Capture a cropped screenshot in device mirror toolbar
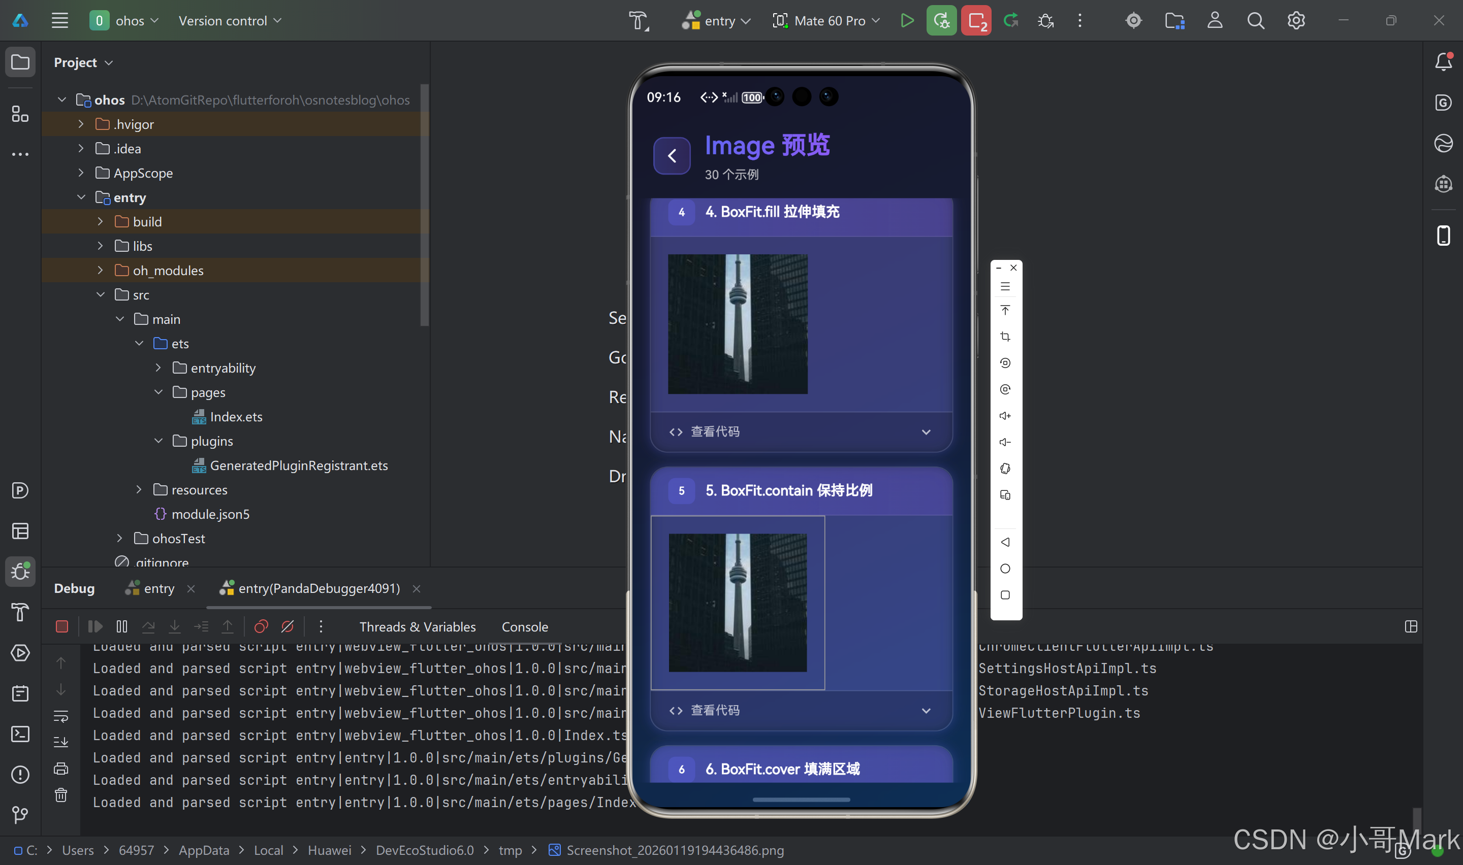The height and width of the screenshot is (865, 1463). pyautogui.click(x=1005, y=337)
